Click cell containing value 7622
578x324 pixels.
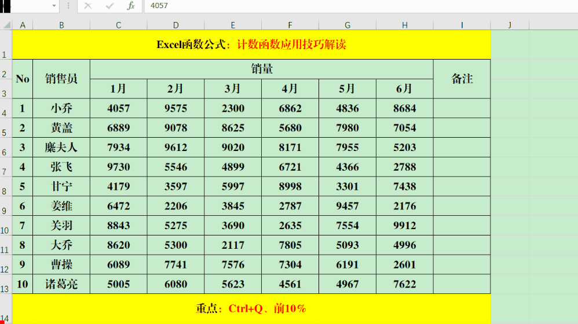pyautogui.click(x=405, y=284)
